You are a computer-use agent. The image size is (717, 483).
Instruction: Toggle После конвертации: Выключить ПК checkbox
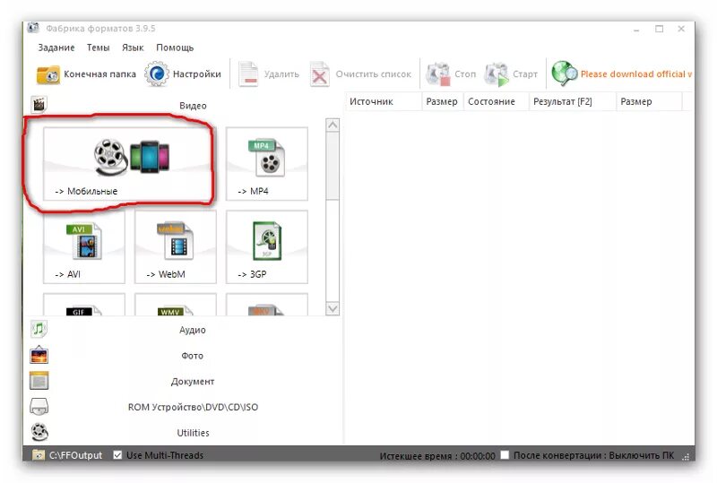pyautogui.click(x=505, y=455)
